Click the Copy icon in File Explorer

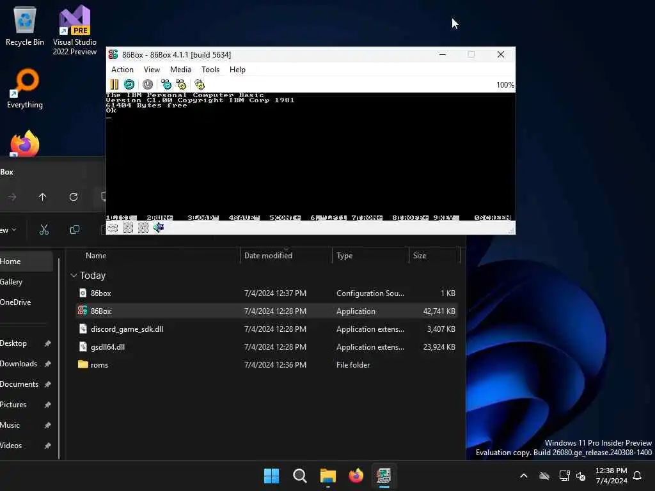[x=75, y=230]
